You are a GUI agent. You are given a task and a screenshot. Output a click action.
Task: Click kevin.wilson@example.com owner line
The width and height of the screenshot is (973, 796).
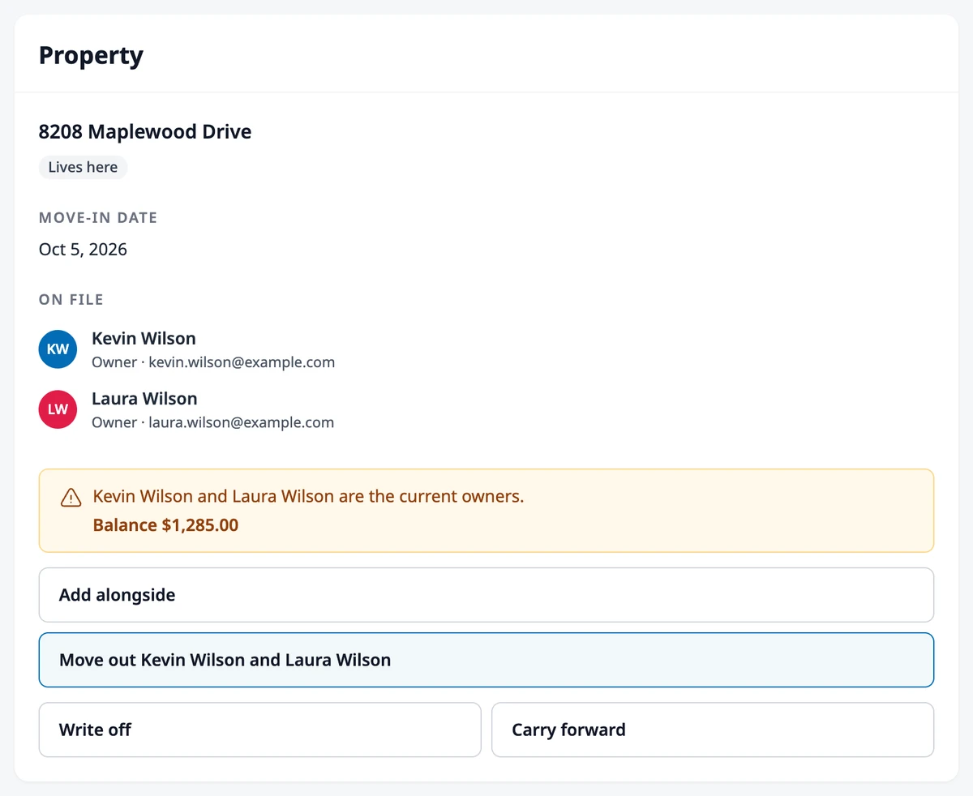coord(213,362)
